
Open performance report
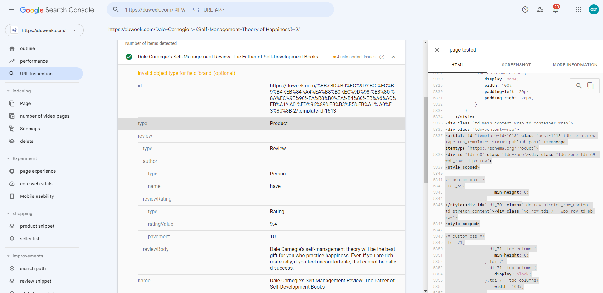42,61
